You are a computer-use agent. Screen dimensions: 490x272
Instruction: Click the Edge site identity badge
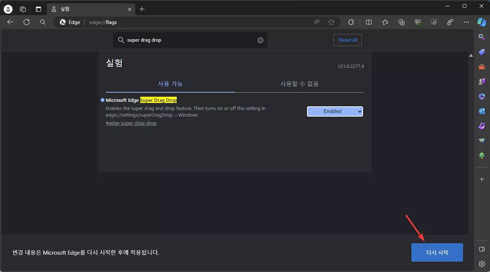pyautogui.click(x=70, y=22)
